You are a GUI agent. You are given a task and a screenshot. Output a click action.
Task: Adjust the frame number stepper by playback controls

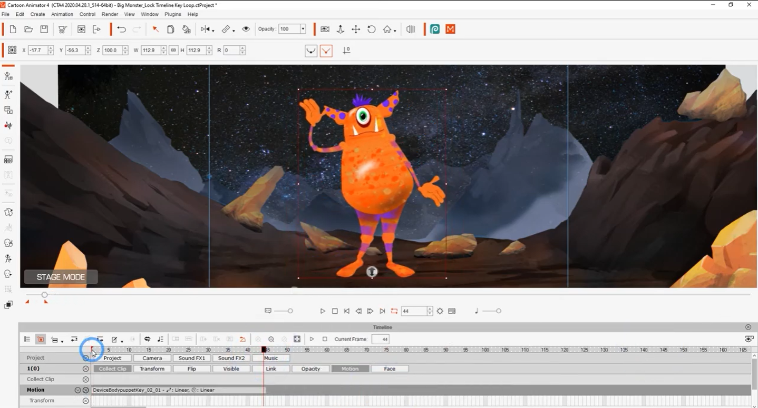(x=430, y=311)
